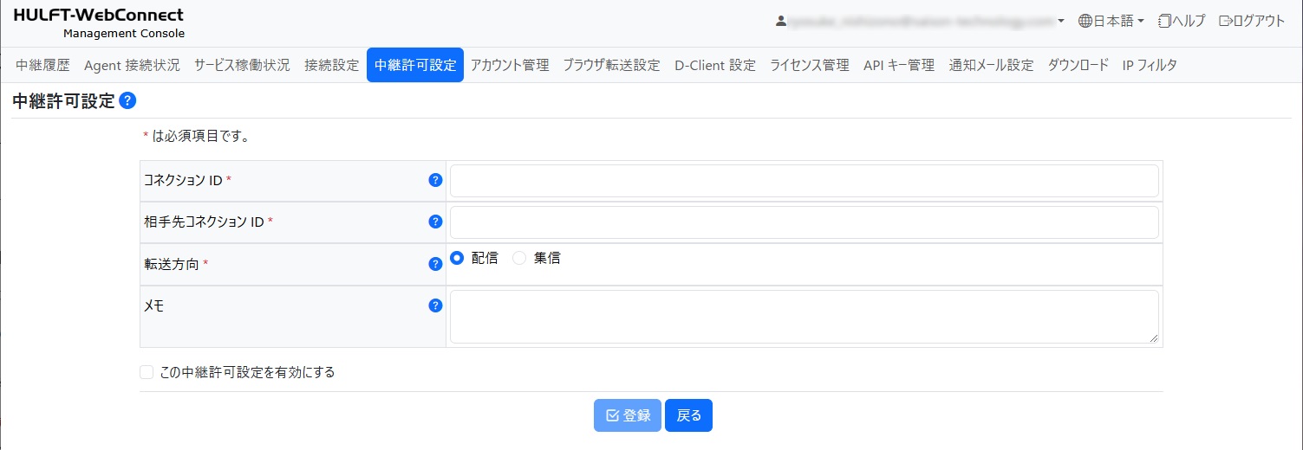Screen dimensions: 1303x450
Task: Focus the コネクション ID input field
Action: click(805, 181)
